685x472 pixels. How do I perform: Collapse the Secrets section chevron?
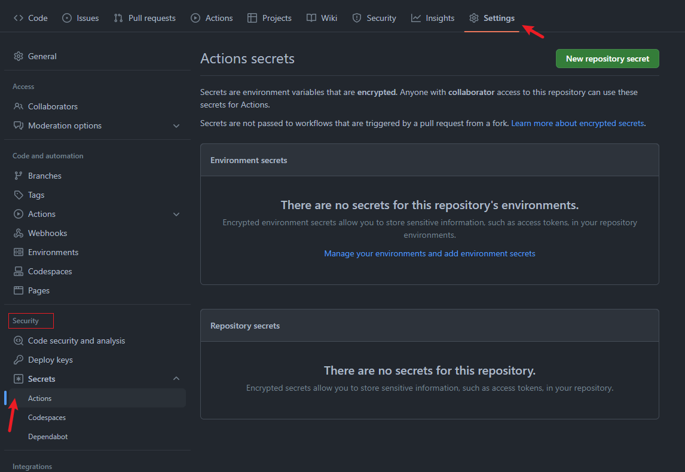click(176, 379)
